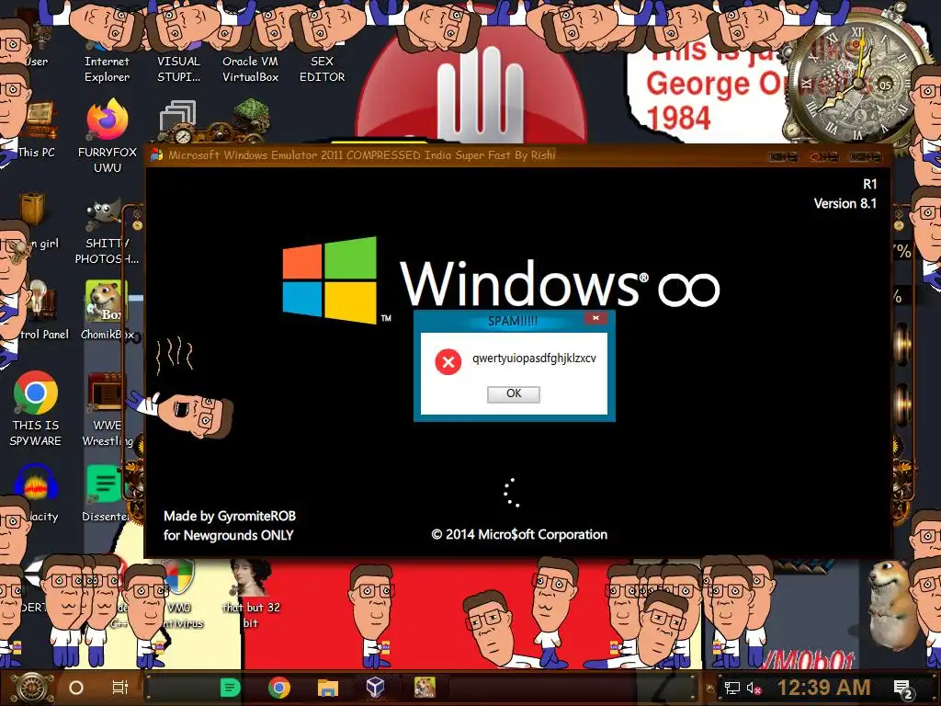Open the Dissenter desktop icon
The width and height of the screenshot is (941, 706).
coord(106,494)
